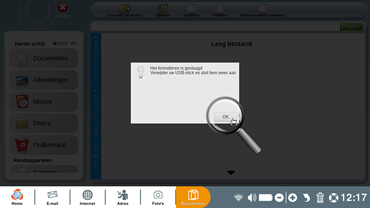Image resolution: width=370 pixels, height=208 pixels.
Task: Select the orange Documenten tab
Action: (x=193, y=197)
